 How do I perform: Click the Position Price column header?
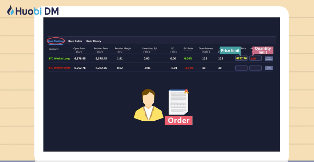coord(101,50)
